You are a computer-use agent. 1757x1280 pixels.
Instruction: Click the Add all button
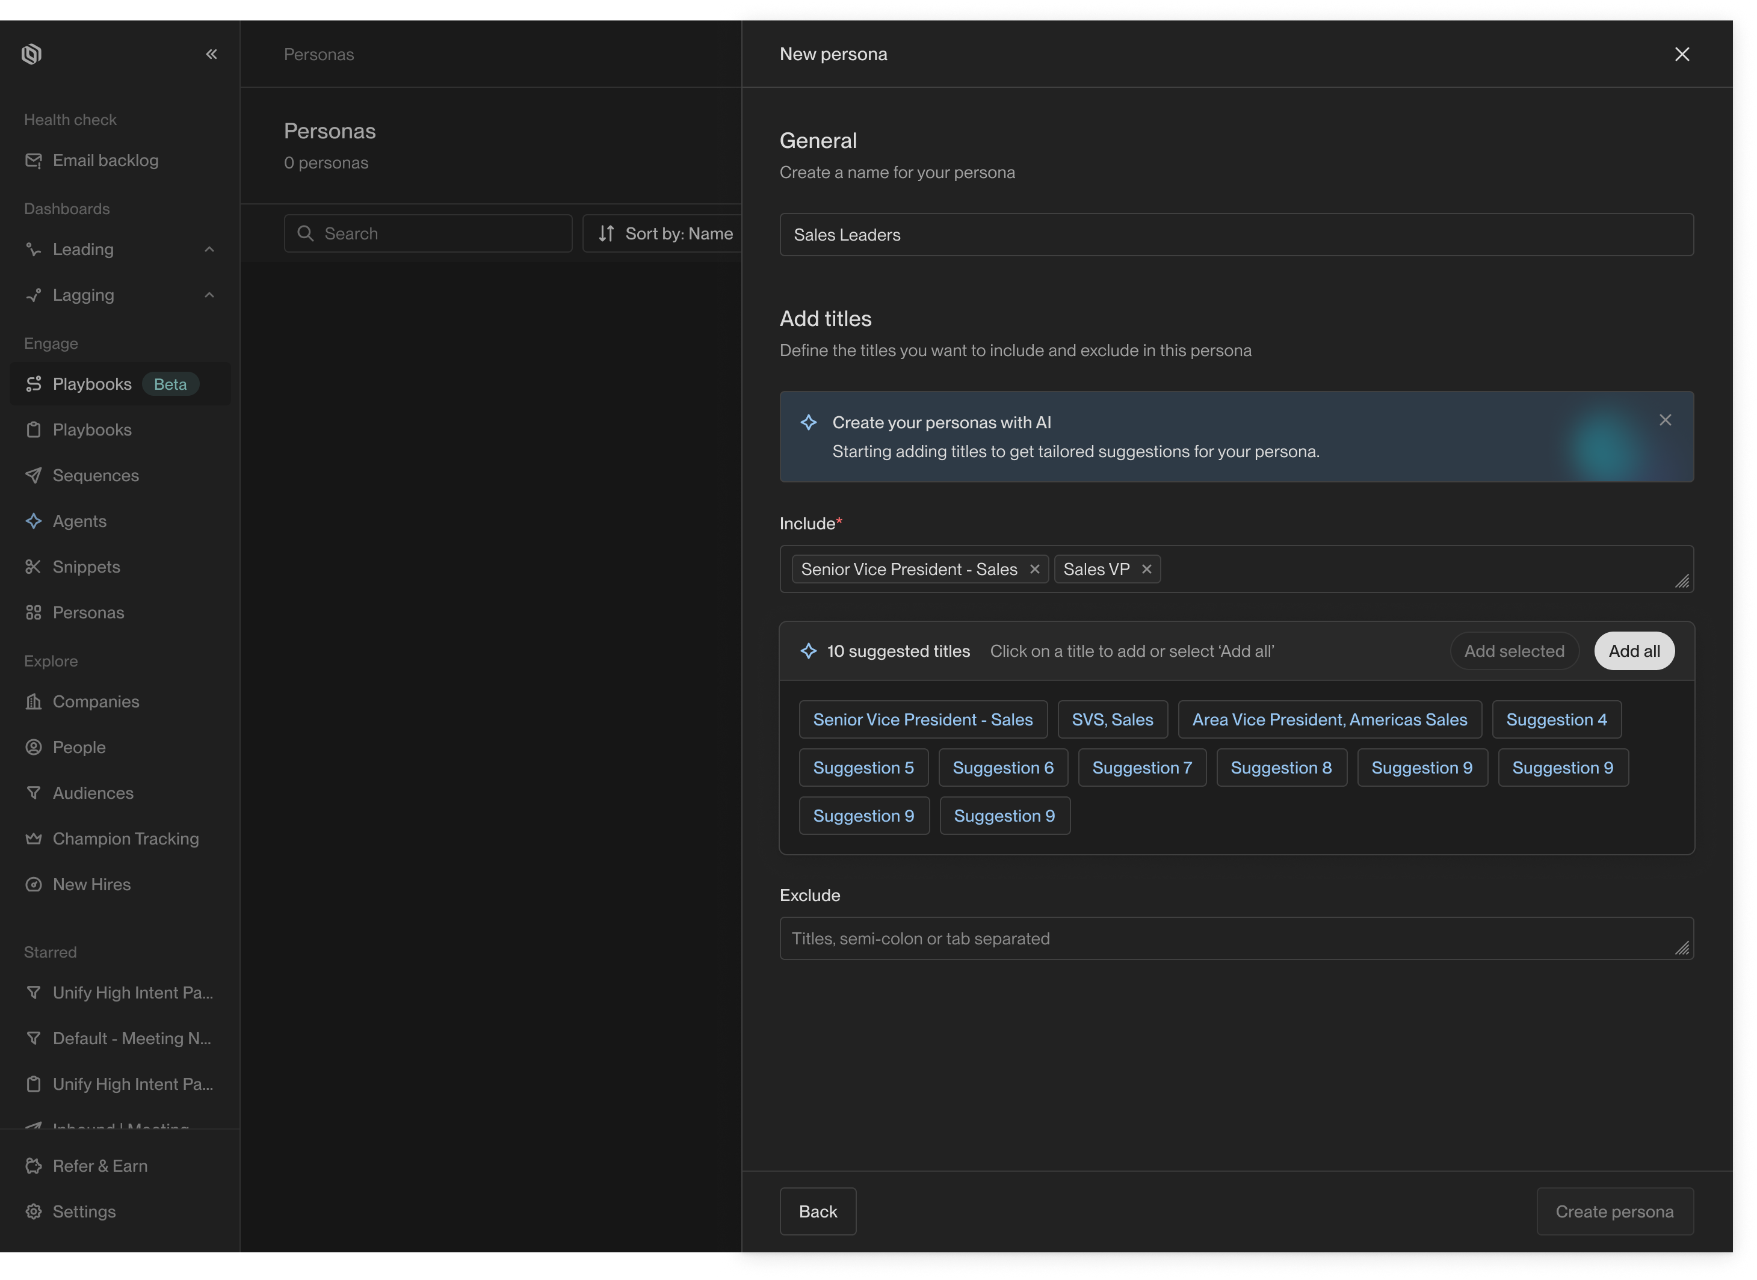coord(1634,651)
